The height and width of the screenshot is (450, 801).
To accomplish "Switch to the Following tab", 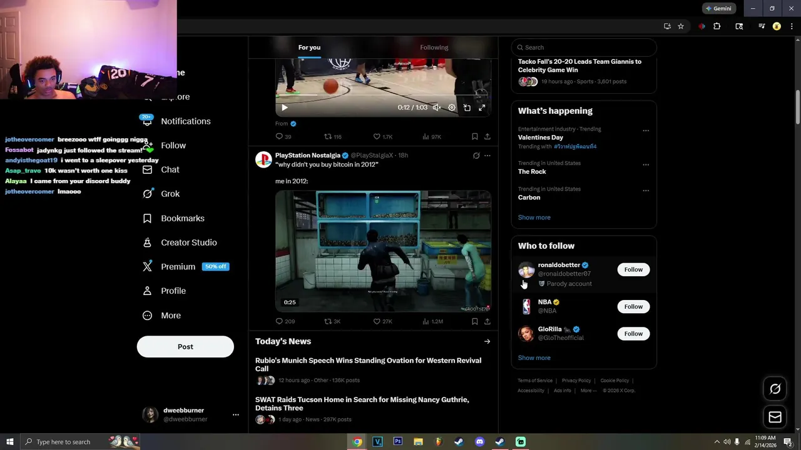I will click(434, 47).
